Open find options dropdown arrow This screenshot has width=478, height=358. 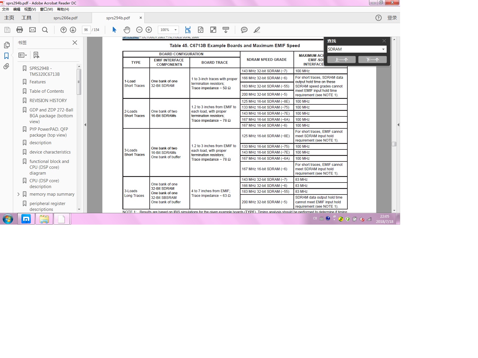click(383, 49)
